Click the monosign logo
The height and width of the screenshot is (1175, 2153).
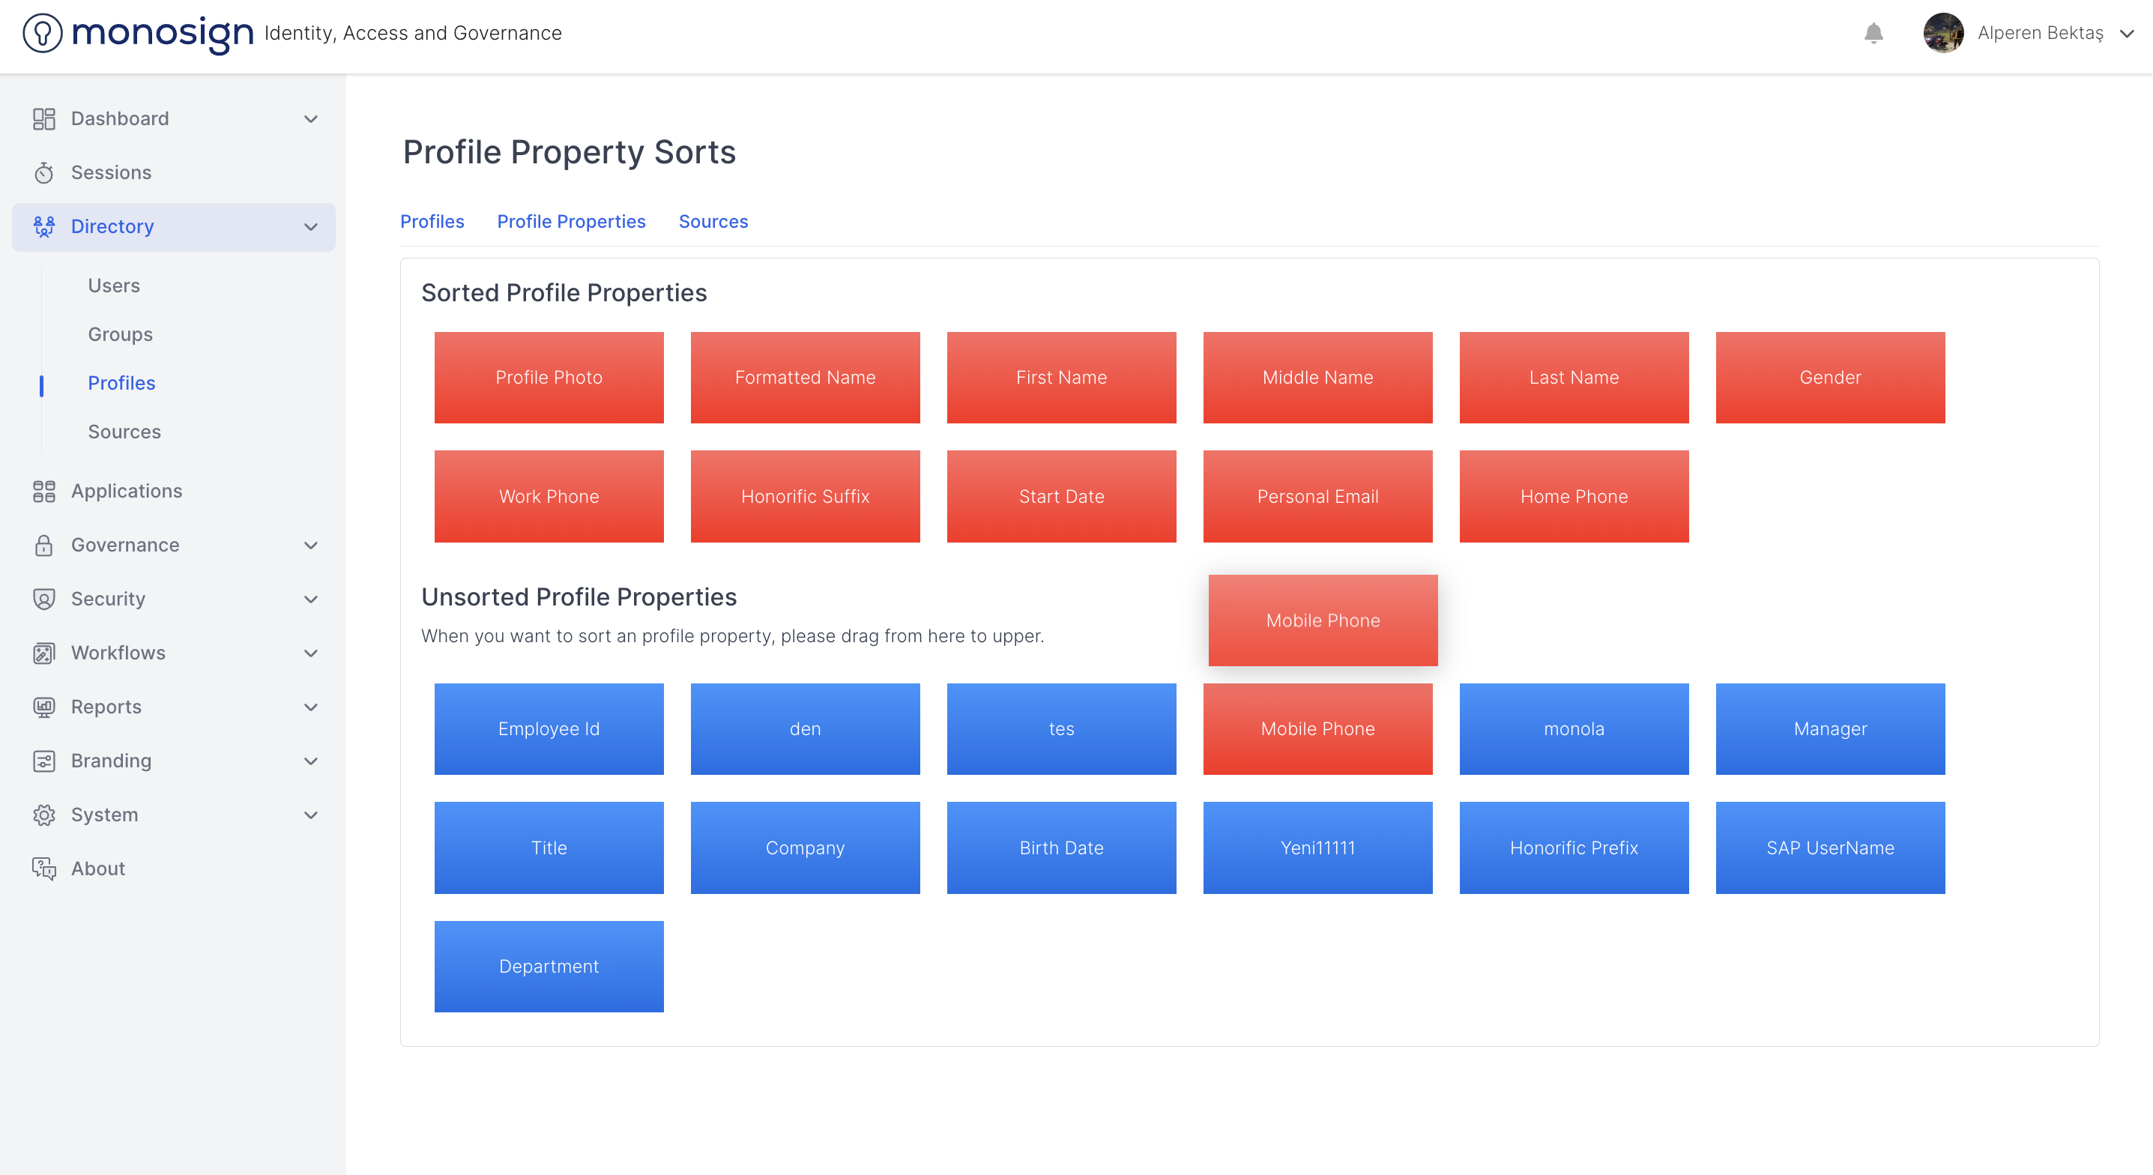click(x=138, y=34)
